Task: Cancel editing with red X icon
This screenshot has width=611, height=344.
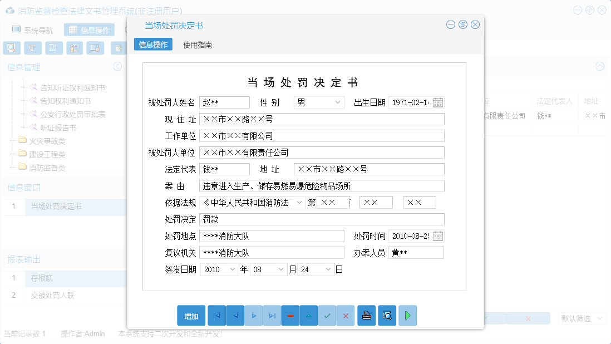Action: 346,315
